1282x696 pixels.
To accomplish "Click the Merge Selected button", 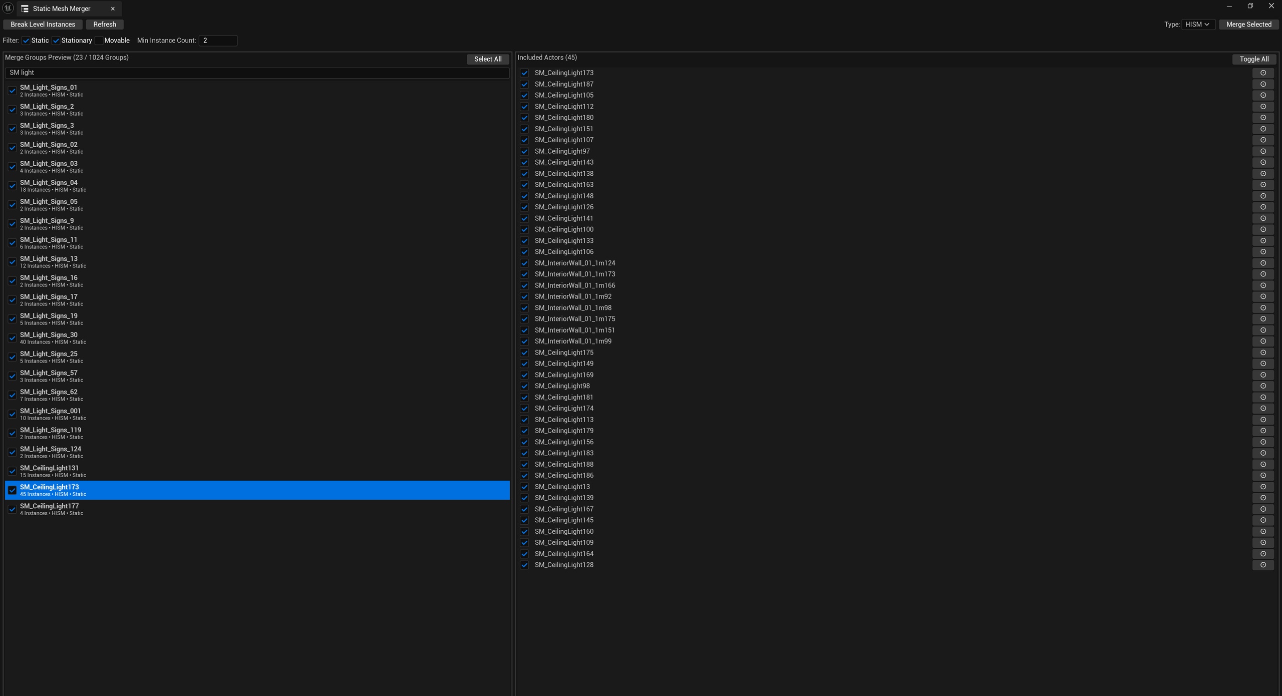I will pos(1248,25).
